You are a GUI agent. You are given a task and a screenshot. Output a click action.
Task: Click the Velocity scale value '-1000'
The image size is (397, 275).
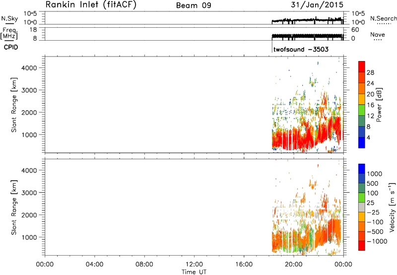[377, 241]
